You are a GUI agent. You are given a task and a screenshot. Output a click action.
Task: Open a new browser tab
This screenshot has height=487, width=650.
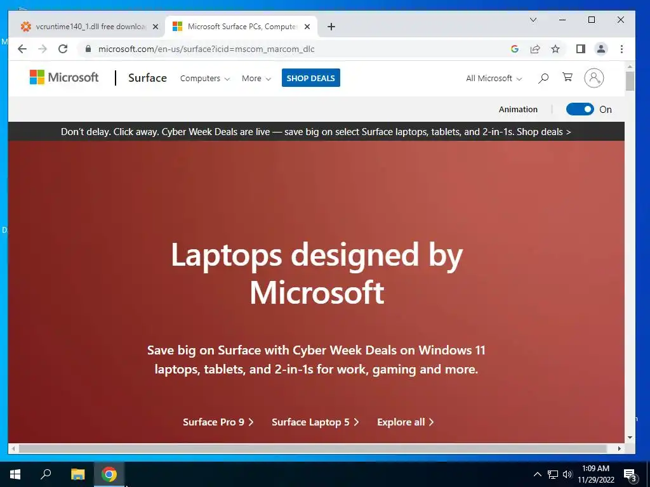tap(331, 27)
